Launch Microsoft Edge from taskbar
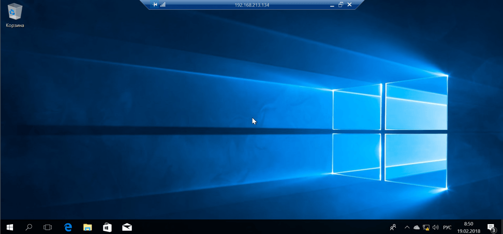This screenshot has height=234, width=503. point(68,227)
